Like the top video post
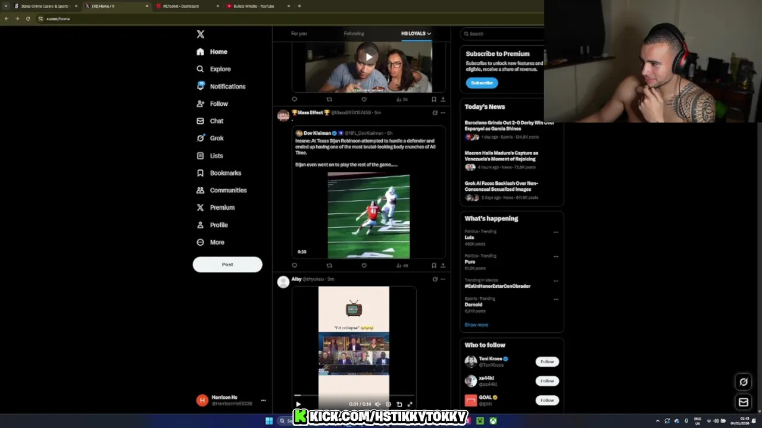The width and height of the screenshot is (762, 428). coord(364,99)
